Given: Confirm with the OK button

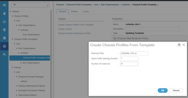Looking at the screenshot, I should click(x=163, y=91).
